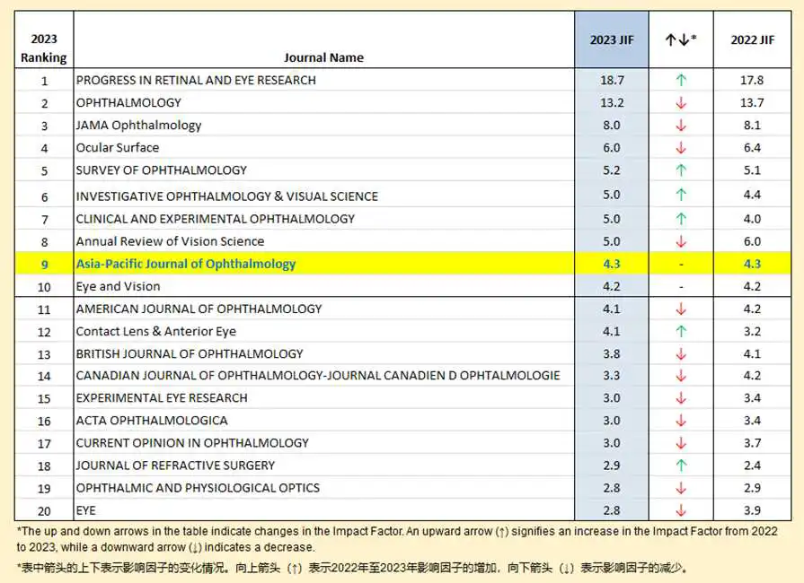Click the Chinese footnote below the table

[x=352, y=568]
